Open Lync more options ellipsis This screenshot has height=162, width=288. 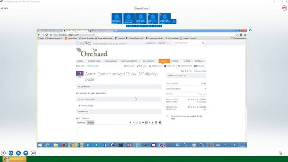click(285, 153)
